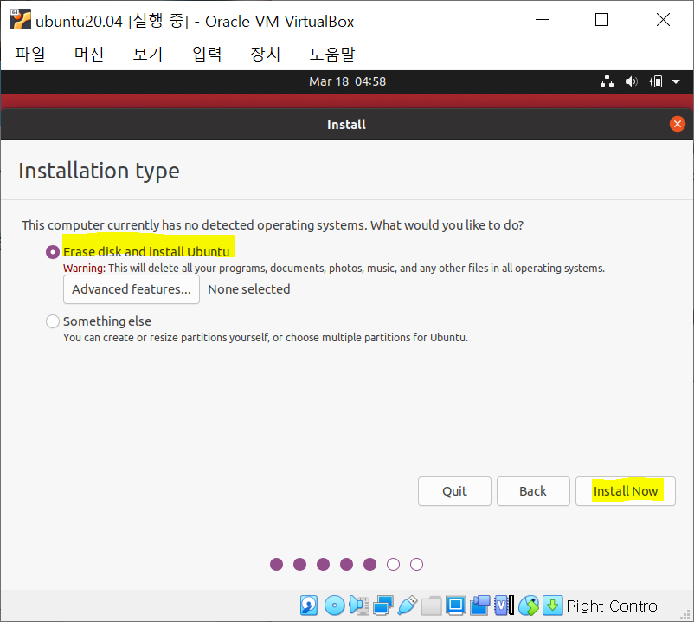Open the 보기 menu
The image size is (694, 622).
(148, 54)
